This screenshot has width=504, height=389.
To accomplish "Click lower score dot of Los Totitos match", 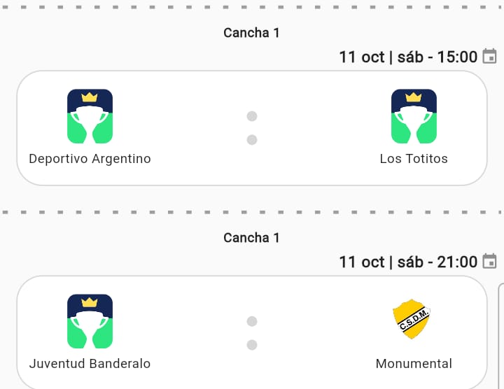I will pyautogui.click(x=252, y=140).
